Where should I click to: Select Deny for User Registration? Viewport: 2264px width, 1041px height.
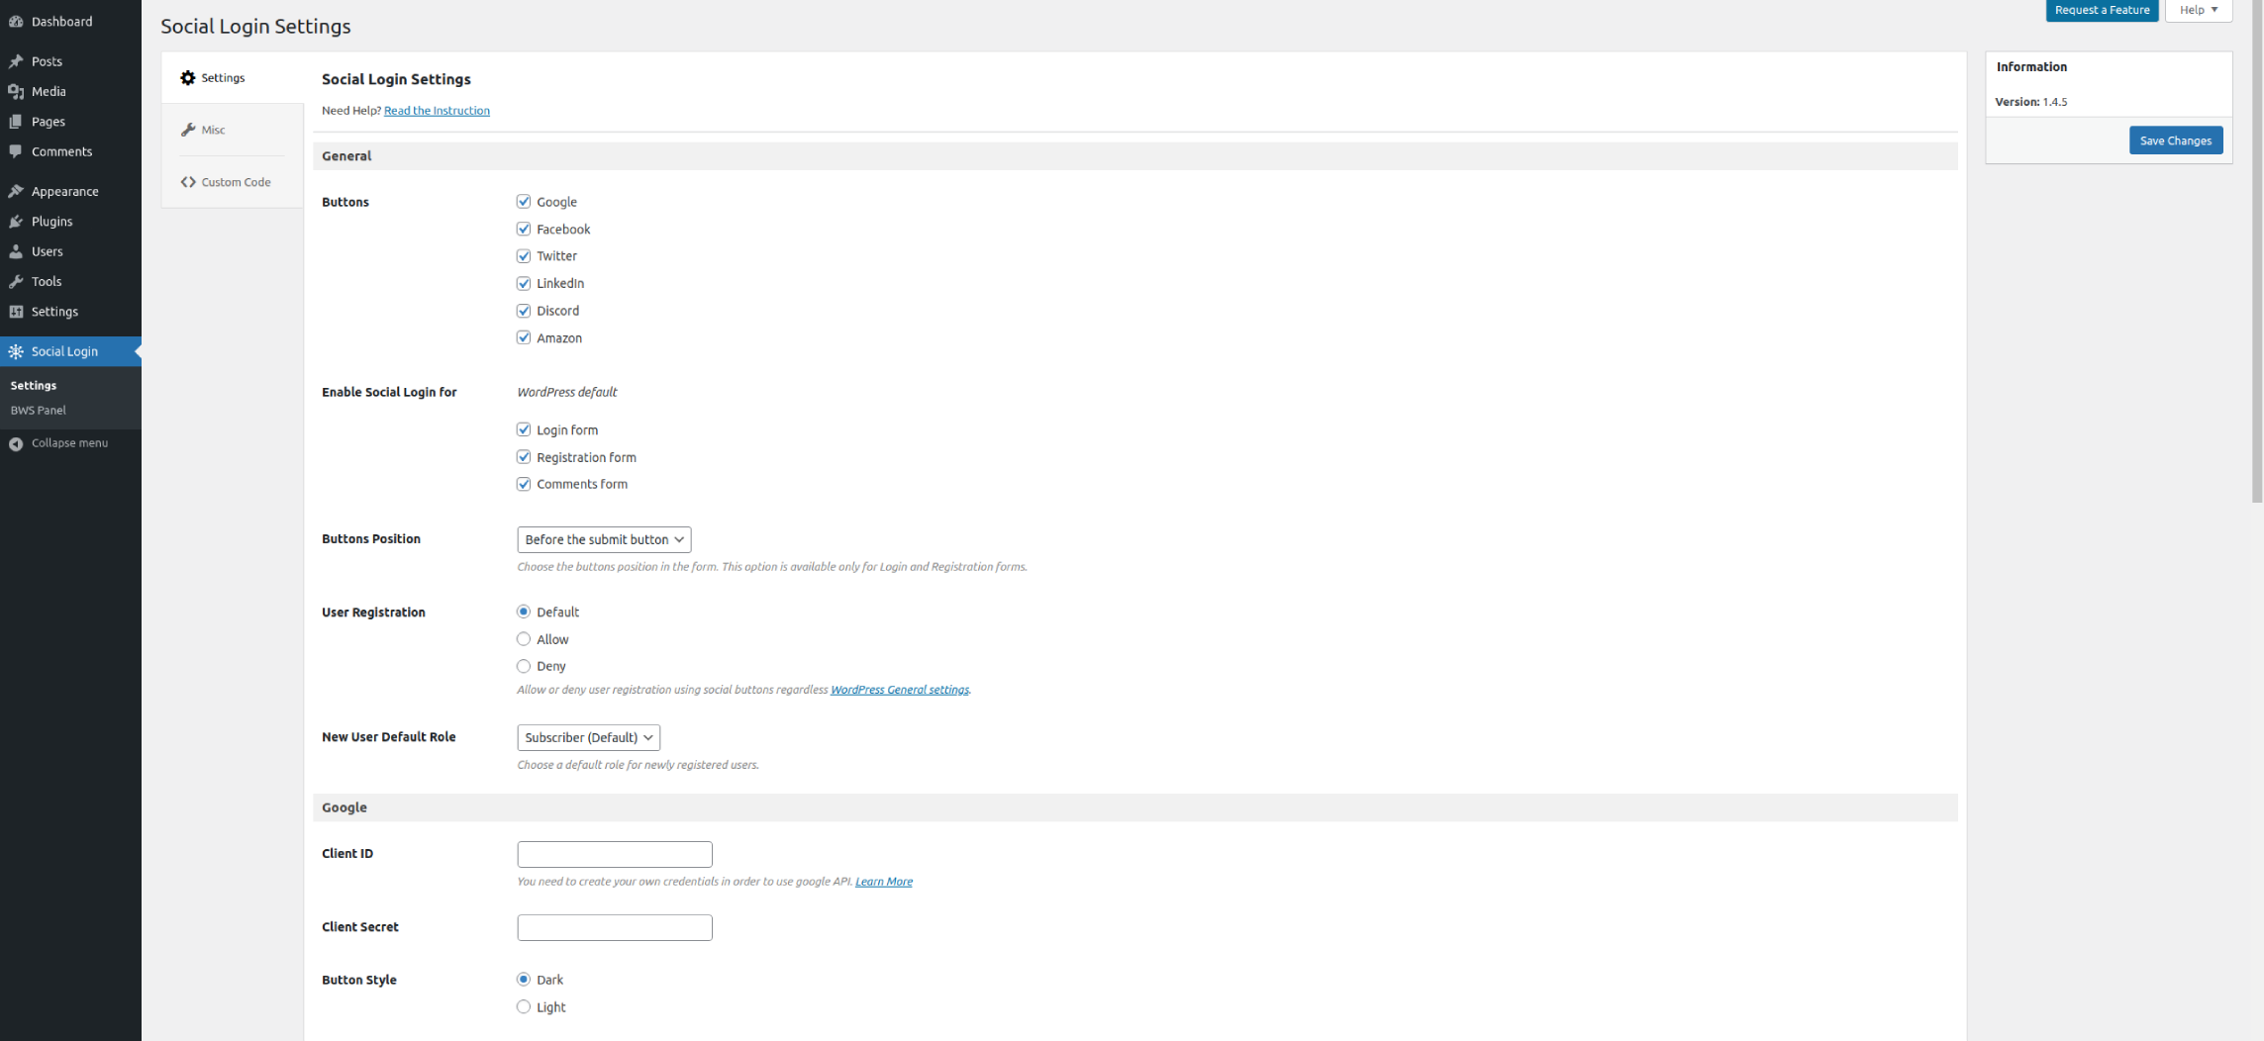pyautogui.click(x=524, y=666)
